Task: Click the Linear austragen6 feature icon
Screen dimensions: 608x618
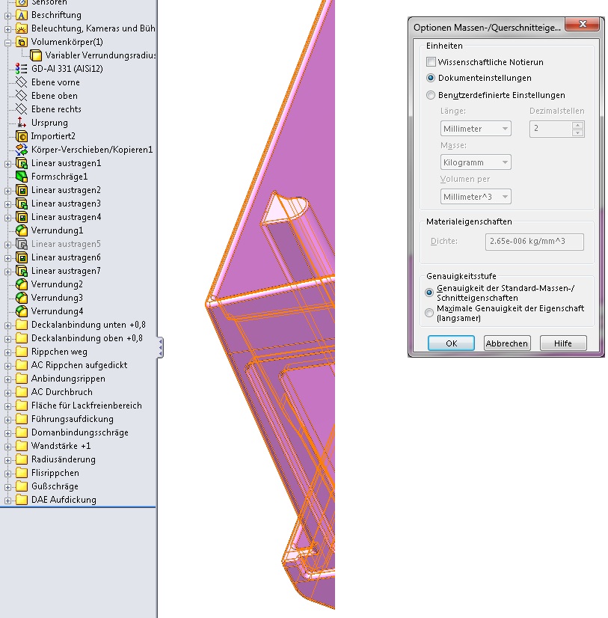Action: click(22, 257)
